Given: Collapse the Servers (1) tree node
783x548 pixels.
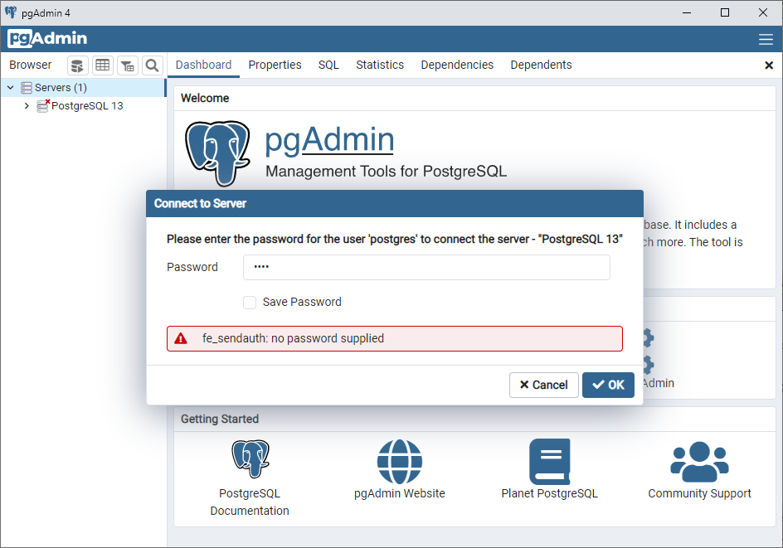Looking at the screenshot, I should [x=11, y=88].
